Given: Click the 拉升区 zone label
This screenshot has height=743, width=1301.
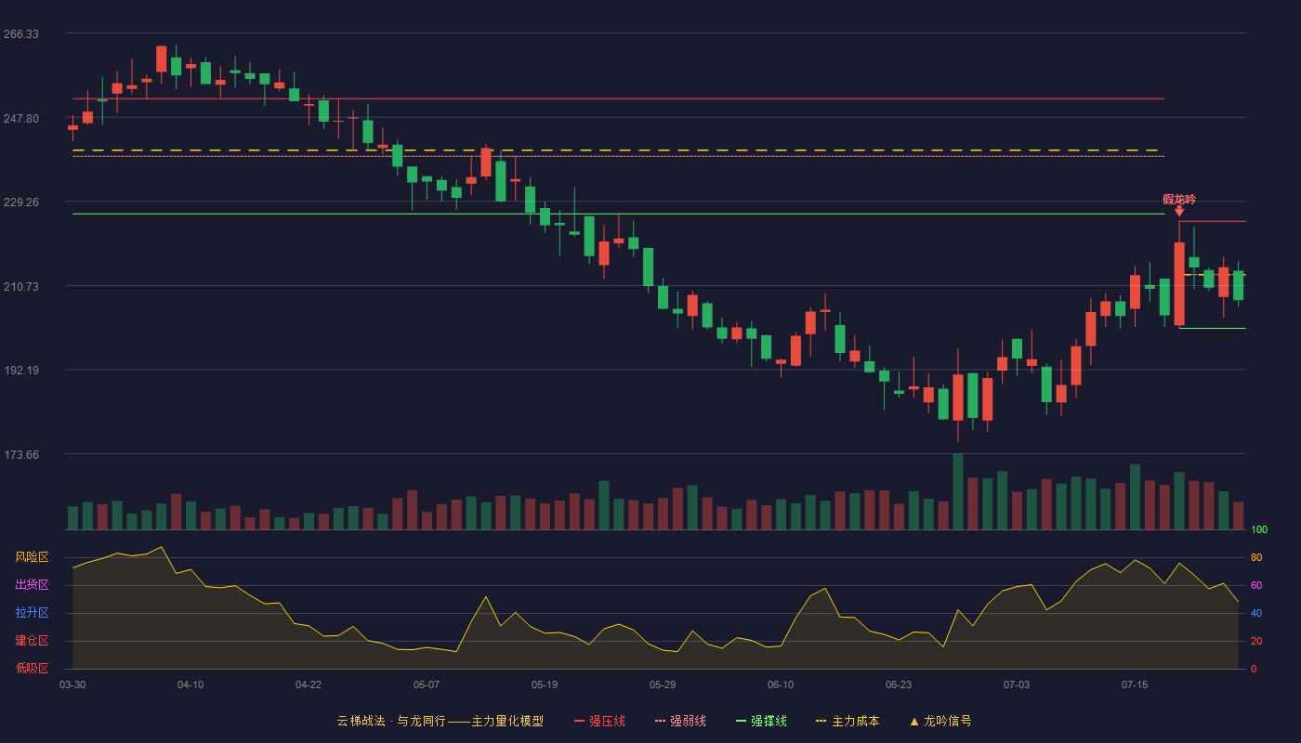Looking at the screenshot, I should pos(32,613).
